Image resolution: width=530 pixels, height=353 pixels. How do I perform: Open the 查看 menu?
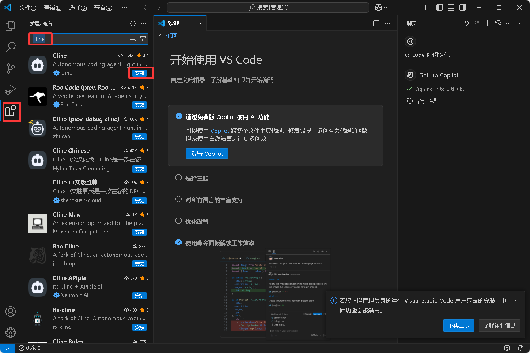(x=103, y=8)
